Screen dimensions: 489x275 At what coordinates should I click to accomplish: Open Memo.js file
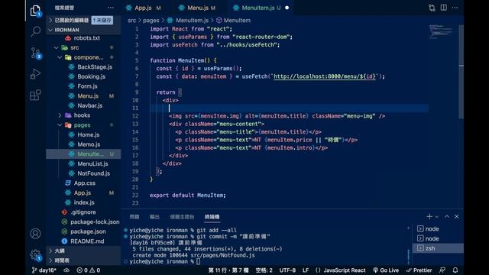pos(83,144)
